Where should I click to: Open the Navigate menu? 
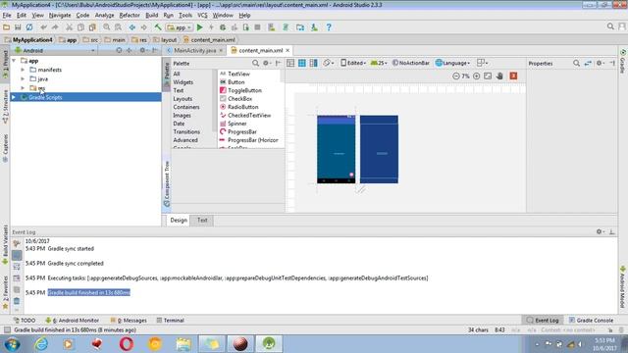(60, 16)
